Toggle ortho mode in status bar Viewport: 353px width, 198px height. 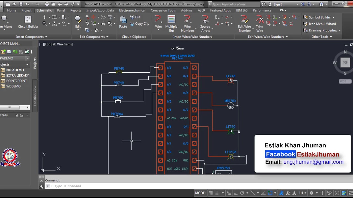(x=236, y=193)
